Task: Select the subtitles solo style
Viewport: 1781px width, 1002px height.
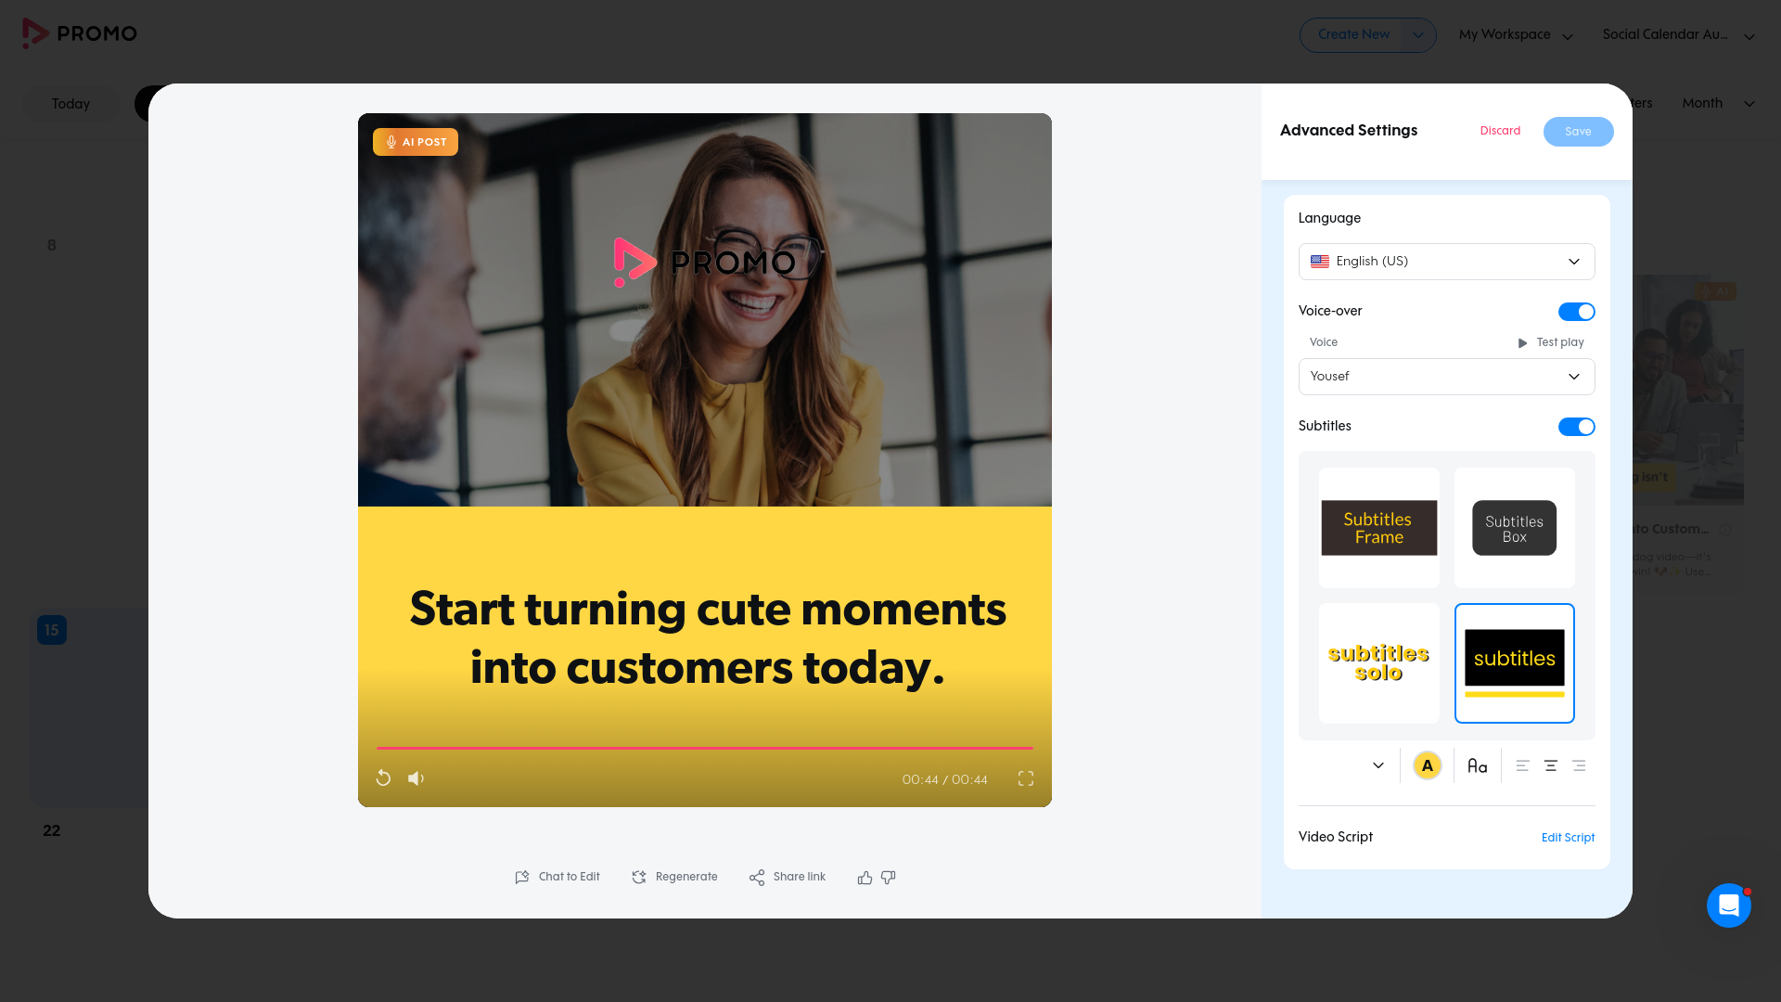Action: pyautogui.click(x=1379, y=663)
